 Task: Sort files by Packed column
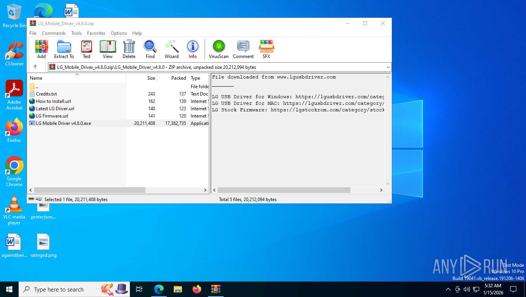172,78
